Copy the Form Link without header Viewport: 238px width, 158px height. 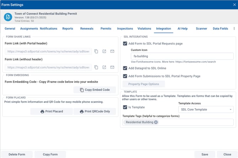tap(96, 67)
